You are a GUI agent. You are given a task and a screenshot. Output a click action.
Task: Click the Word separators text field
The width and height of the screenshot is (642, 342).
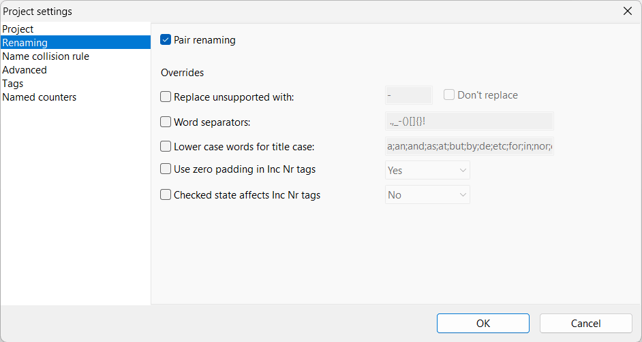(x=469, y=121)
